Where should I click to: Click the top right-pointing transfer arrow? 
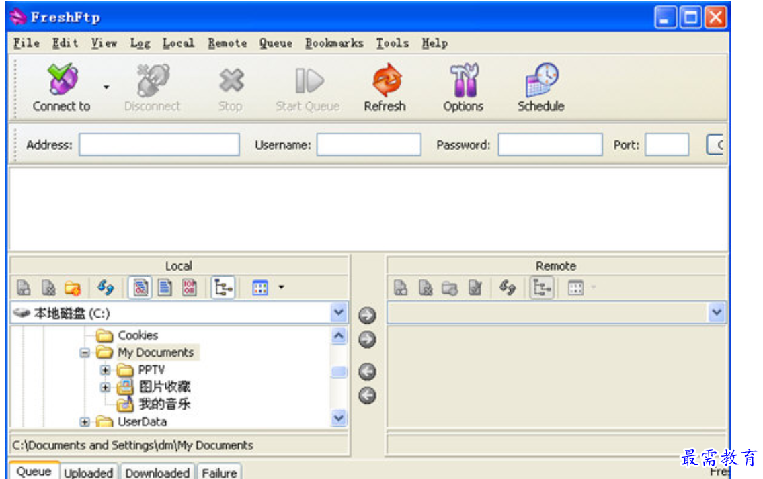[x=368, y=315]
